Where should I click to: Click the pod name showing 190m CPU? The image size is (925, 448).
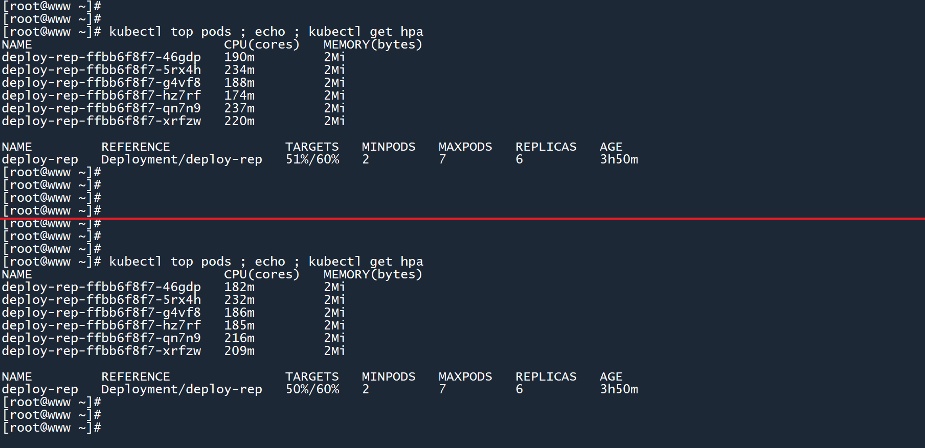[101, 57]
